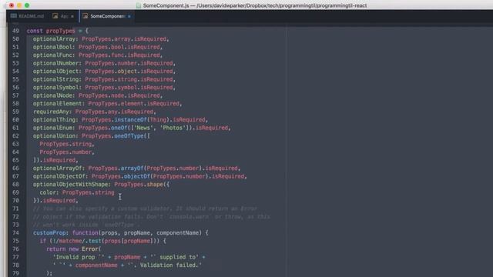Click the 'optionalSymbol' property name

point(56,87)
